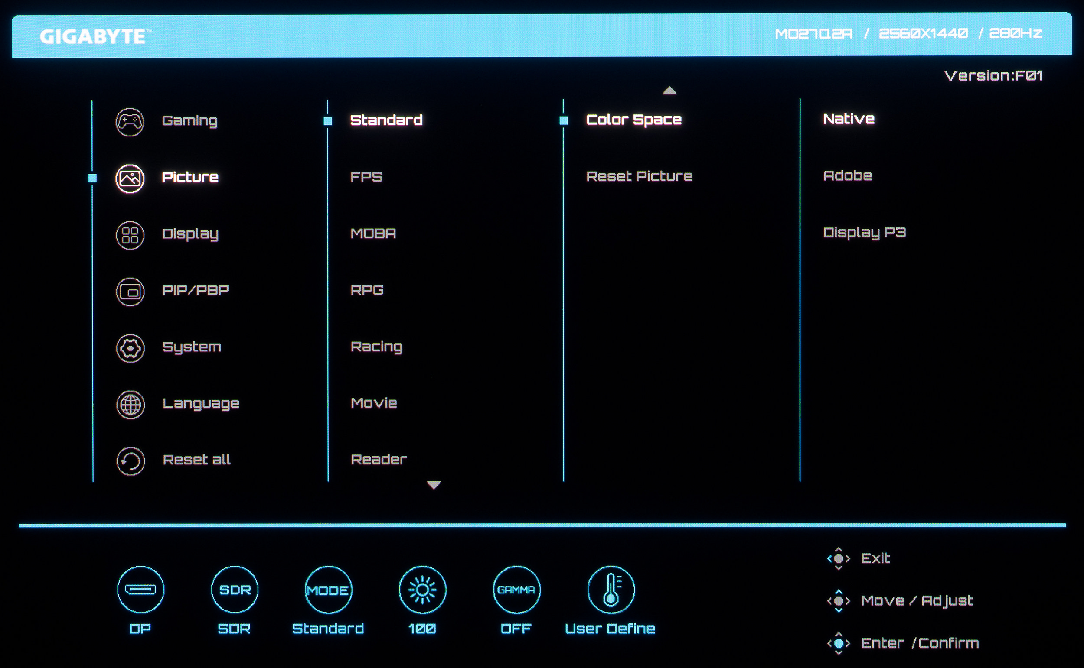
Task: Click the DP input status icon
Action: coord(140,589)
